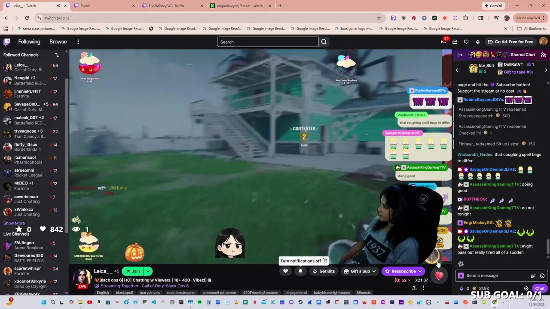
Task: Click the Gemini button in Chrome
Action: (x=494, y=6)
